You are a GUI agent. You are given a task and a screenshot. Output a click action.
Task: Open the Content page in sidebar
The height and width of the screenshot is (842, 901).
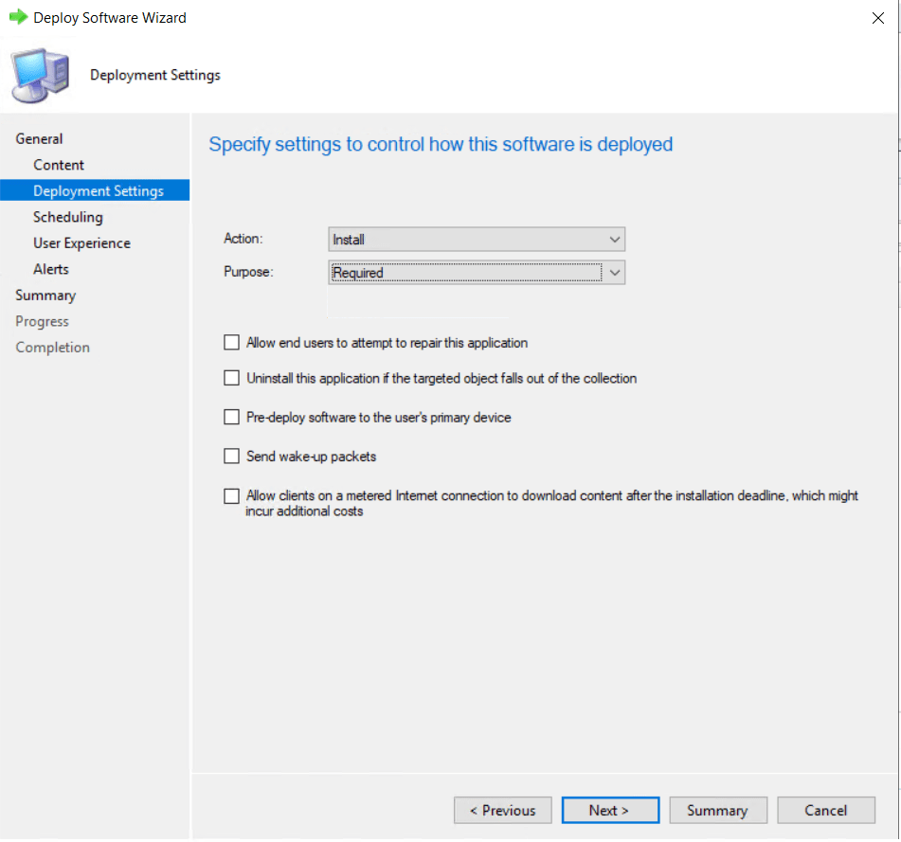click(59, 165)
